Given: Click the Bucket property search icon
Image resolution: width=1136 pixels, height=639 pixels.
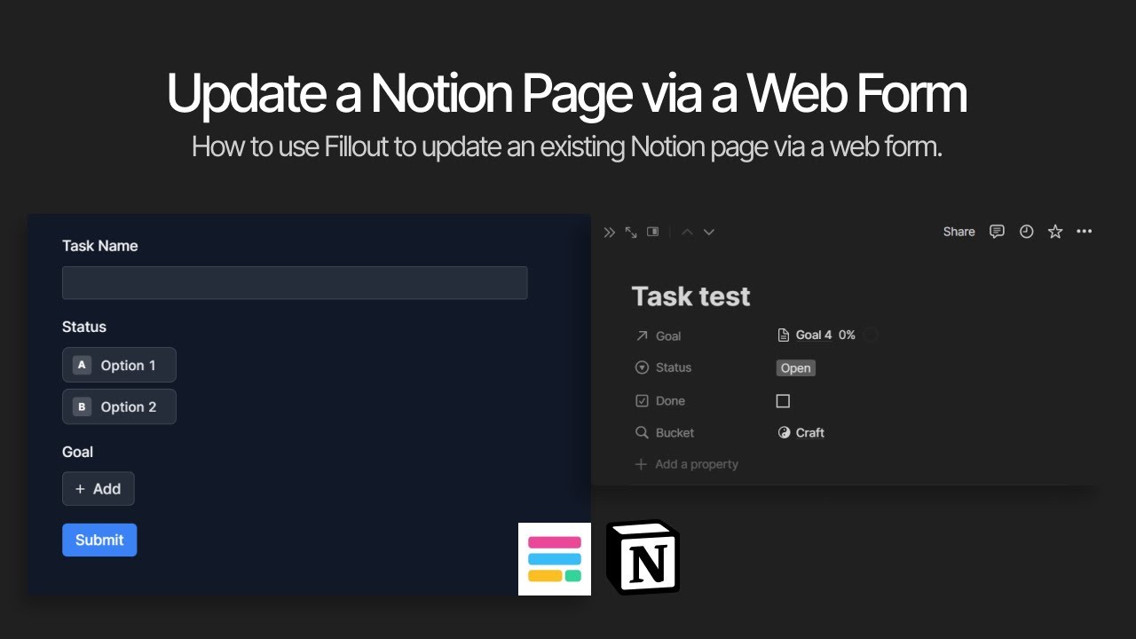Looking at the screenshot, I should (x=642, y=433).
